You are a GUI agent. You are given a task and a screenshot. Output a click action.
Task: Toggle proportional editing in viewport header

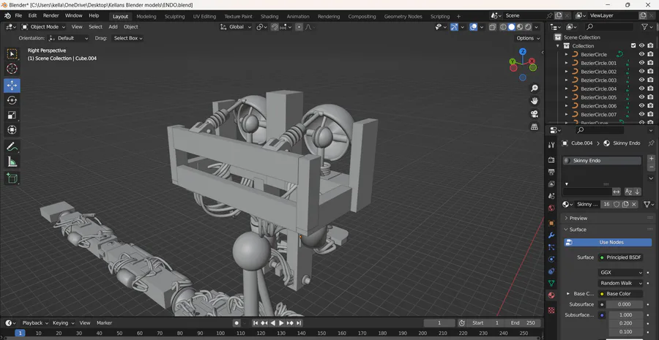tap(299, 27)
